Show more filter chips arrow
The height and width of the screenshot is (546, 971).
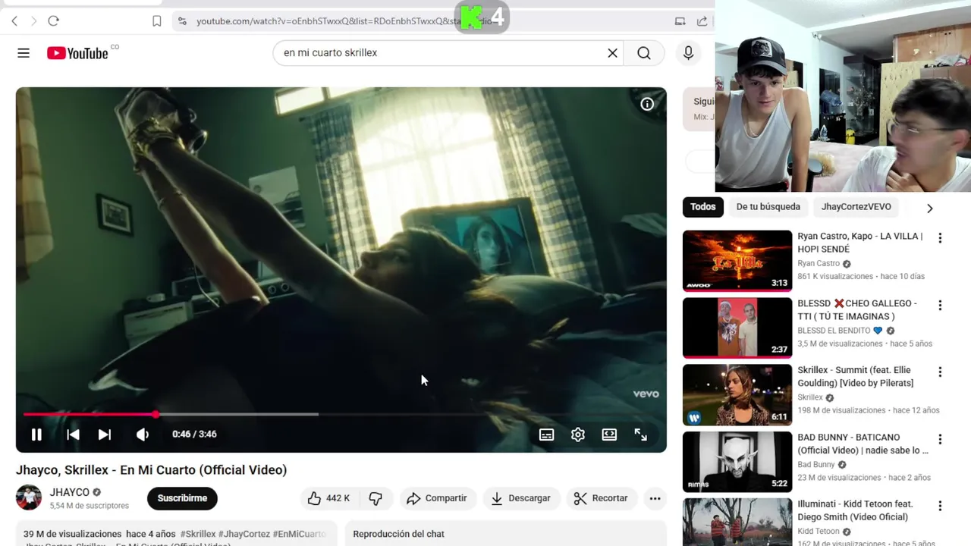pos(929,208)
